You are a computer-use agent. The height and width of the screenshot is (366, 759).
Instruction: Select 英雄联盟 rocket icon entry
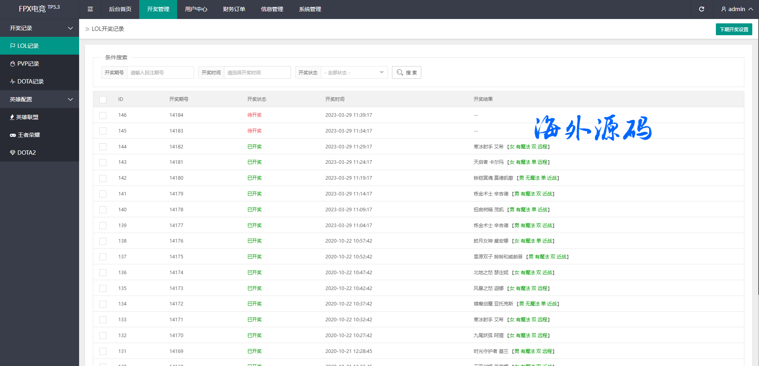pos(12,117)
